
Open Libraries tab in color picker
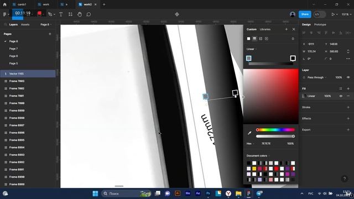265,29
